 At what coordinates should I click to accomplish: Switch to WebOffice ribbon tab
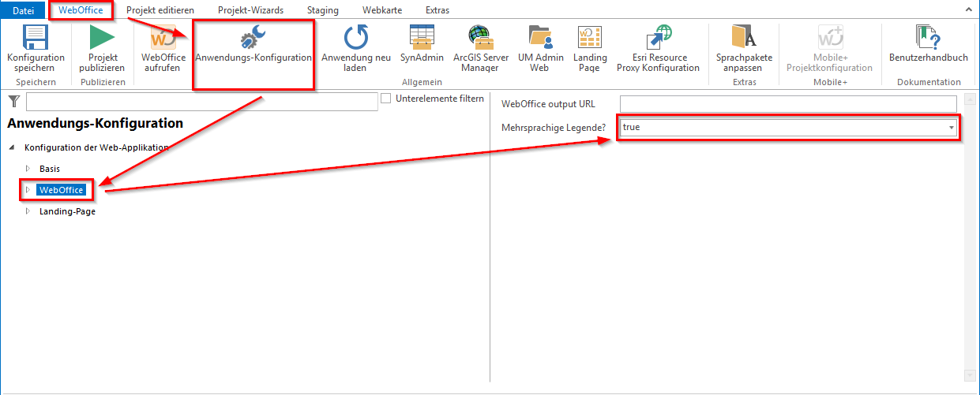(81, 10)
